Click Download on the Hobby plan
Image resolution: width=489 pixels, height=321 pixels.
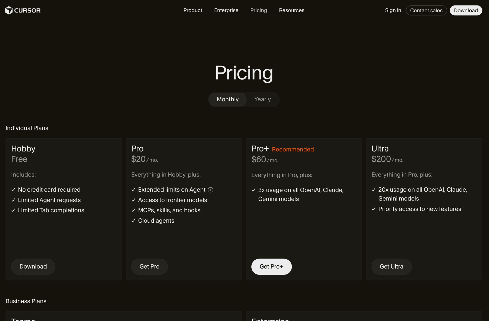[33, 266]
